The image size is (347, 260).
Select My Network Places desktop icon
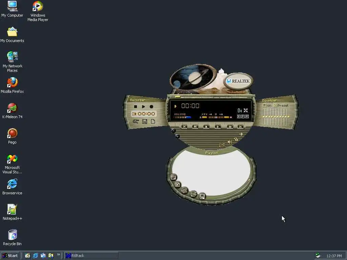pos(13,62)
